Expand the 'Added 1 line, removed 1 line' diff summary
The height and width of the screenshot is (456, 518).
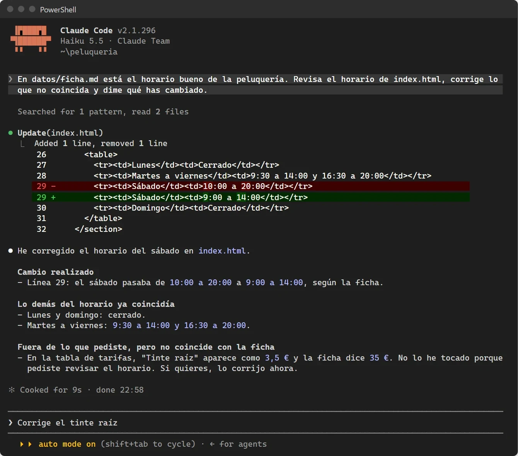click(101, 143)
